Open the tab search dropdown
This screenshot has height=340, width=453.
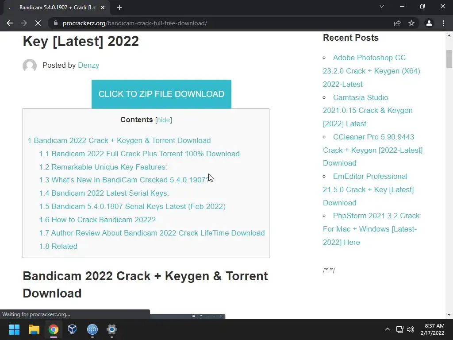point(382,6)
